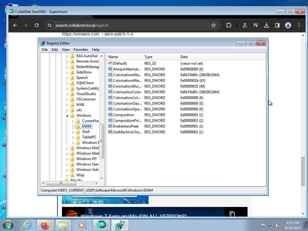Click the browser forward arrow
308x231 pixels.
click(x=26, y=25)
